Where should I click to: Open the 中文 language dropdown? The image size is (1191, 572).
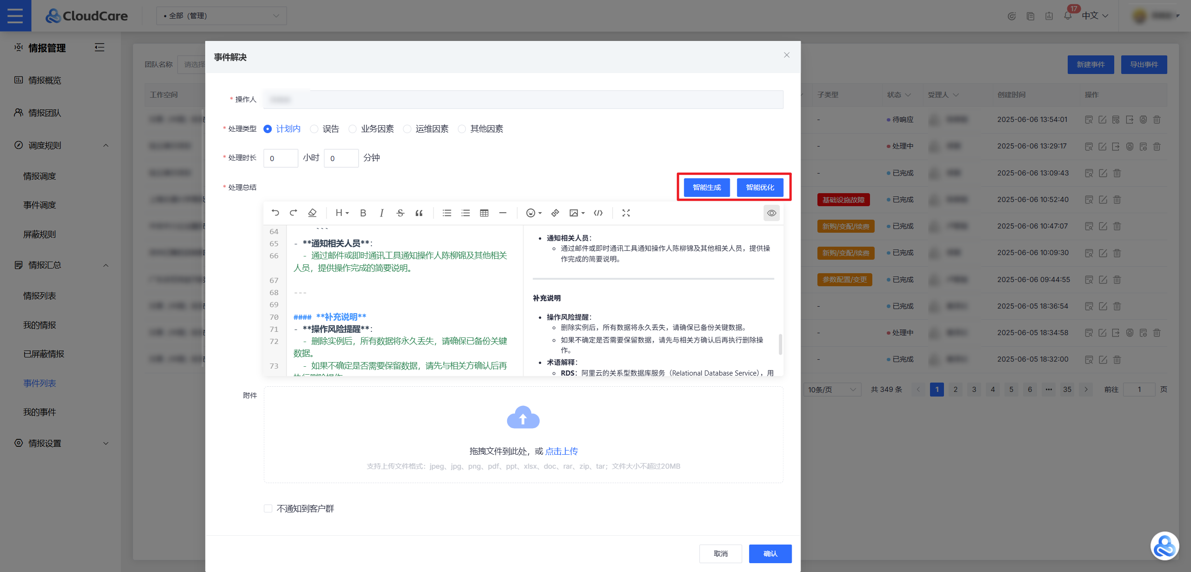pyautogui.click(x=1095, y=15)
